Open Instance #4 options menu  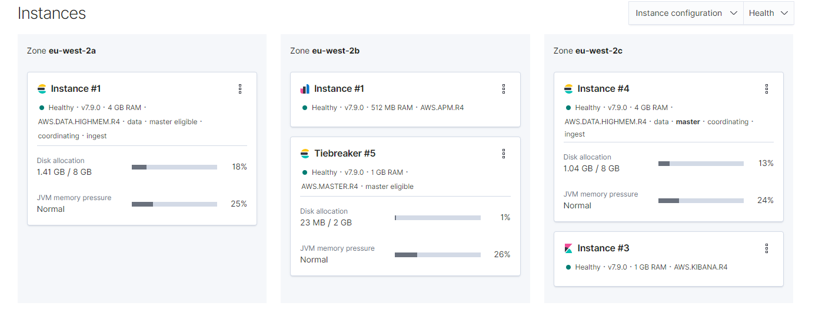point(767,89)
